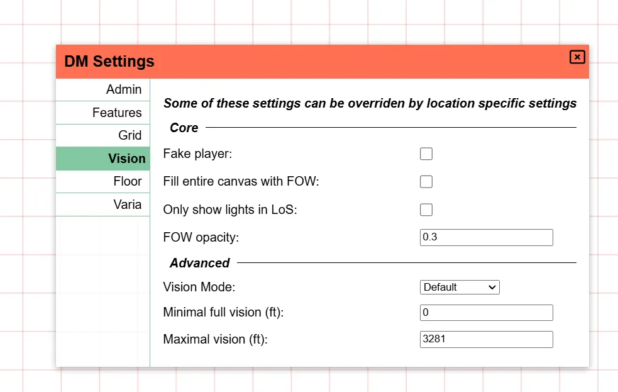Click the settings override warning text
618x392 pixels.
[x=370, y=103]
